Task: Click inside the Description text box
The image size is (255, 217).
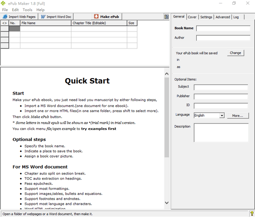Action: click(221, 133)
